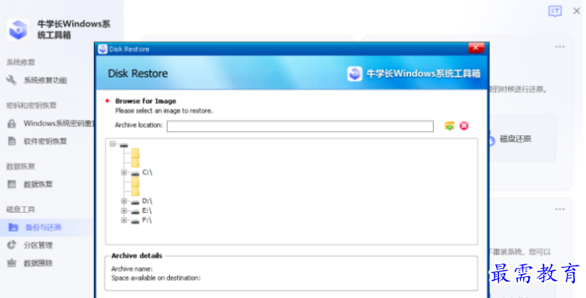Open 系统修复功能 in the sidebar

tap(45, 81)
